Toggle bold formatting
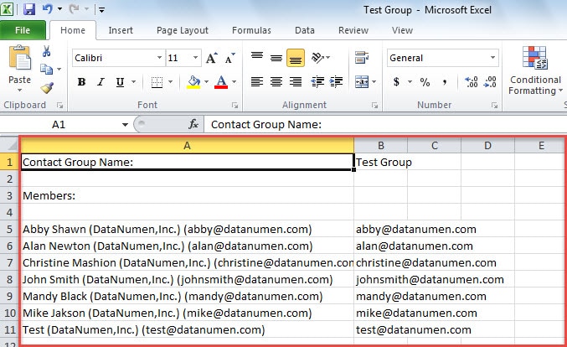567x347 pixels. click(82, 82)
